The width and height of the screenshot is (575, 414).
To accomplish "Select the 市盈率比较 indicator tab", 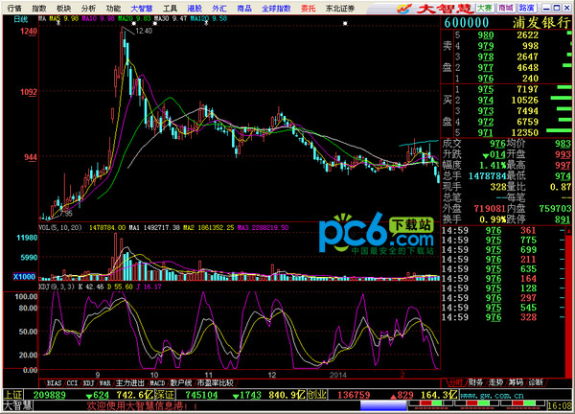I will [x=217, y=381].
